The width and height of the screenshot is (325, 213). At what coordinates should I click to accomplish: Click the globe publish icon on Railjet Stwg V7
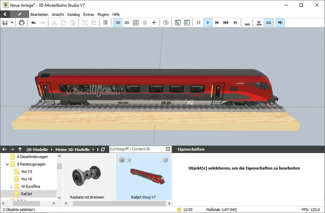tap(122, 160)
